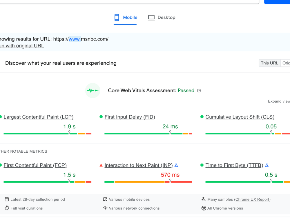Click the wifi icon for network connections

click(x=105, y=208)
